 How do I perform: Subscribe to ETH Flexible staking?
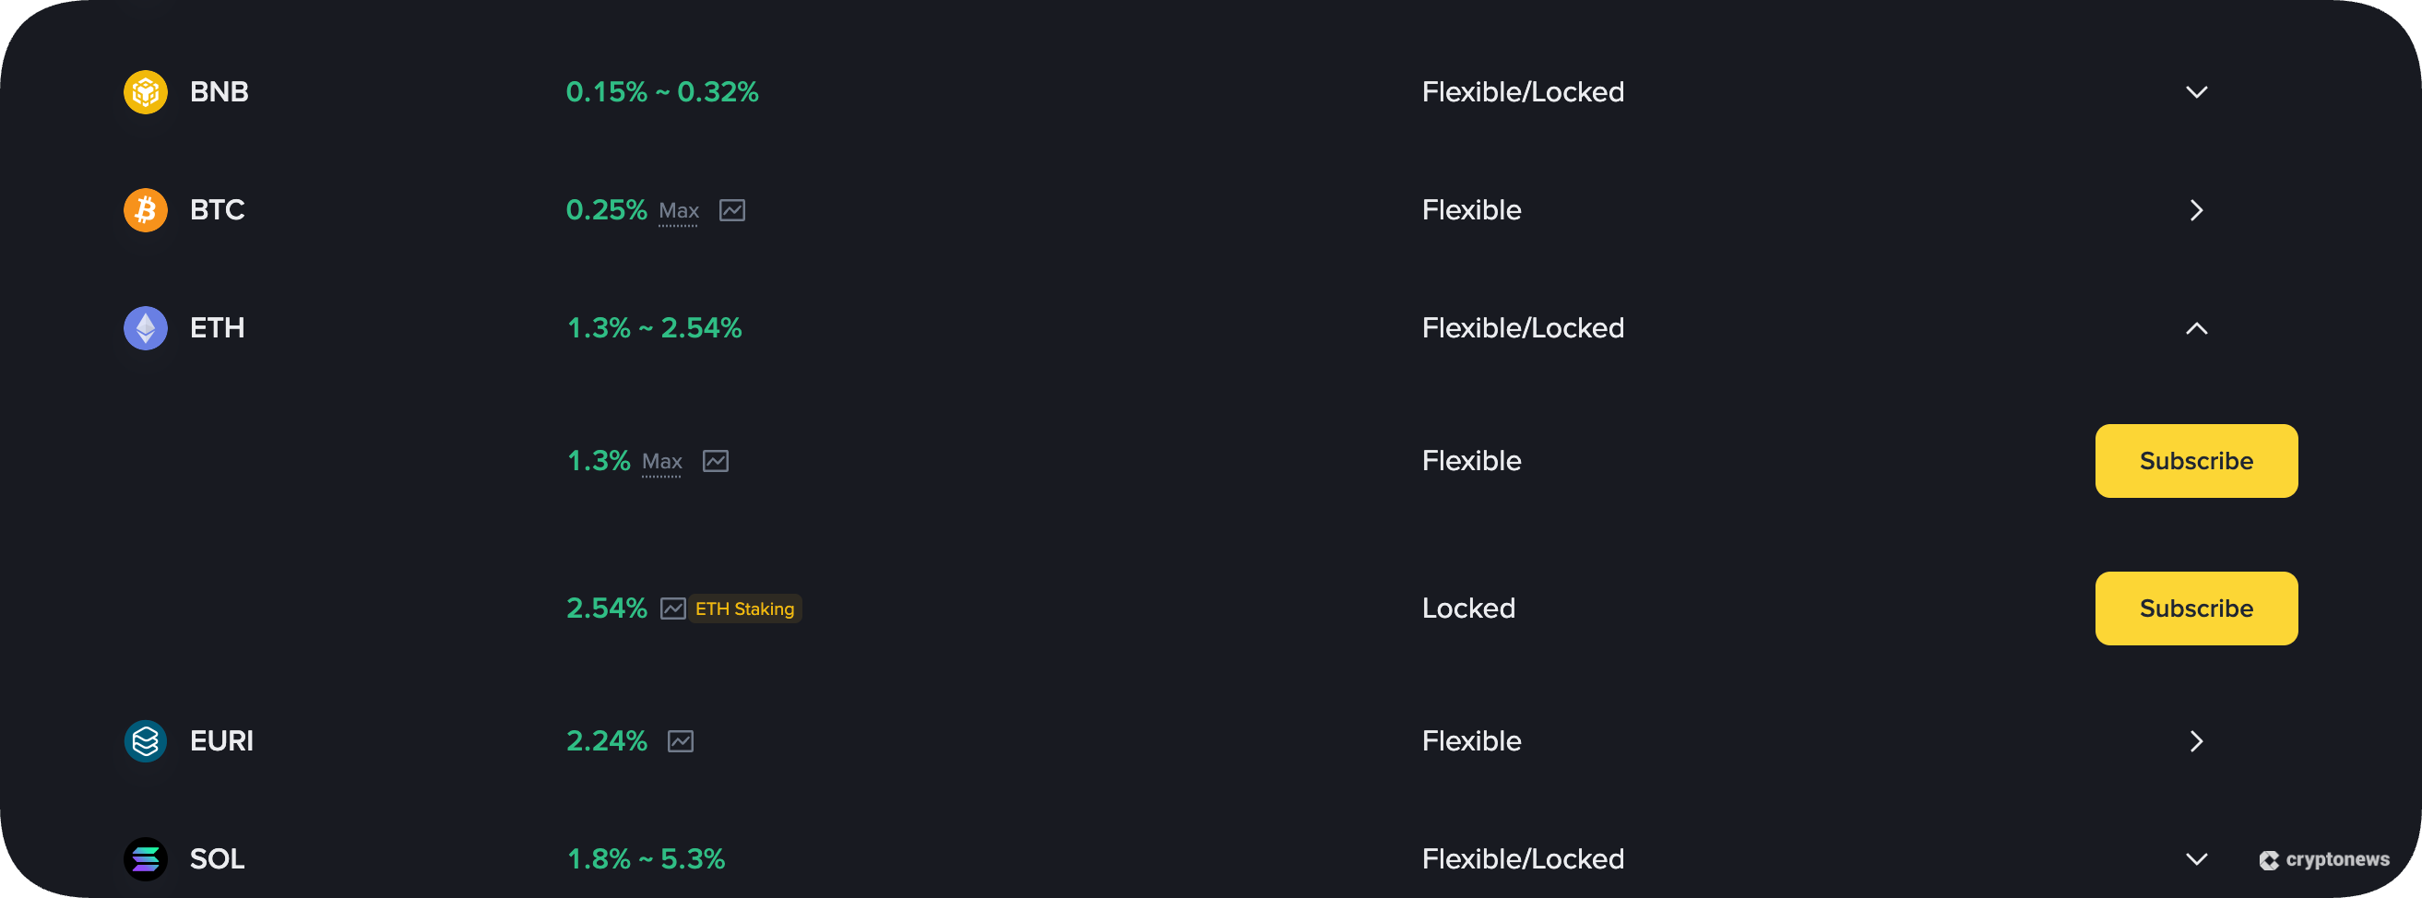(2196, 461)
